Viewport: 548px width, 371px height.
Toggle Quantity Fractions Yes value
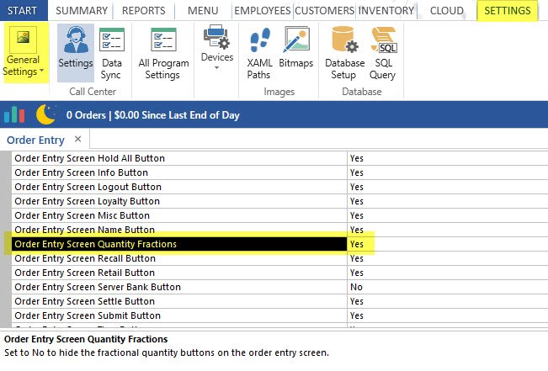pyautogui.click(x=357, y=244)
